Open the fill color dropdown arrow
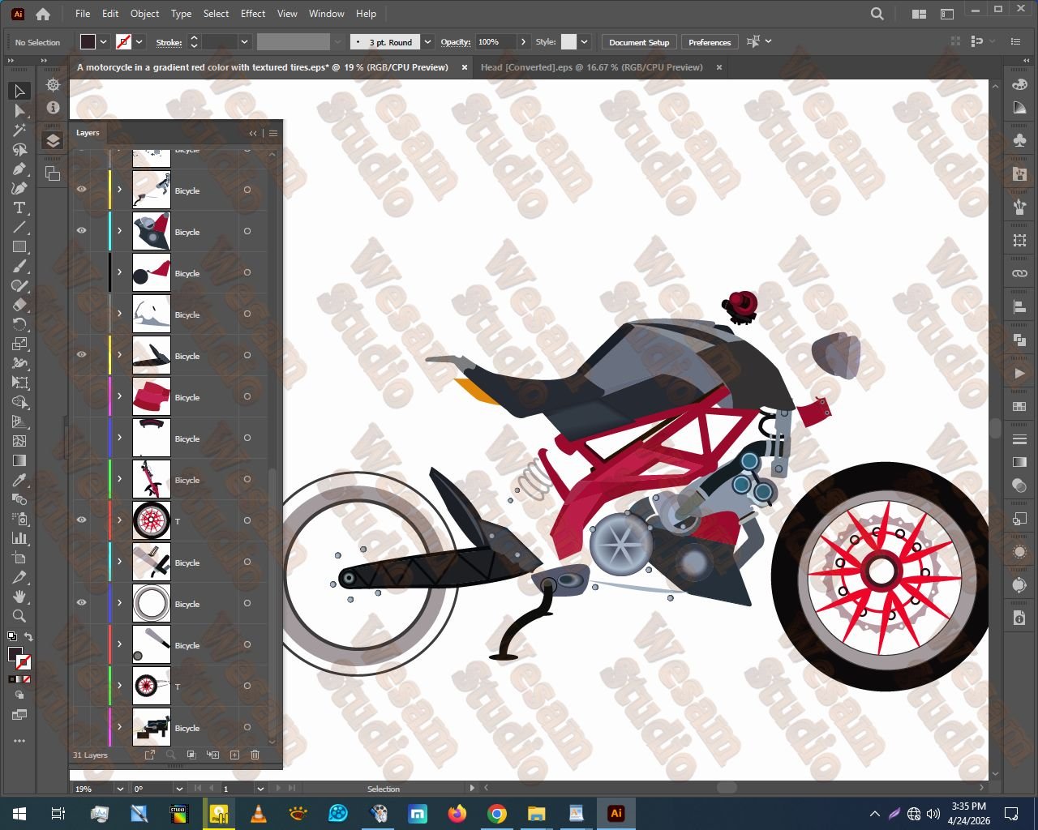 pos(103,42)
